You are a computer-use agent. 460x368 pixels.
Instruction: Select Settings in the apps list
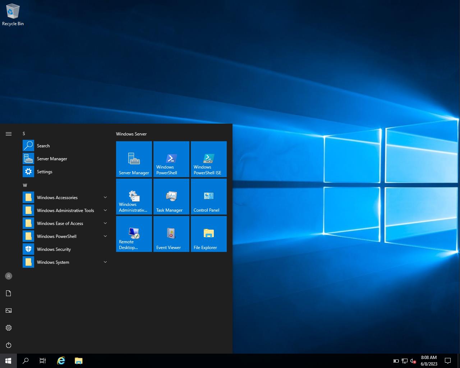pyautogui.click(x=45, y=172)
